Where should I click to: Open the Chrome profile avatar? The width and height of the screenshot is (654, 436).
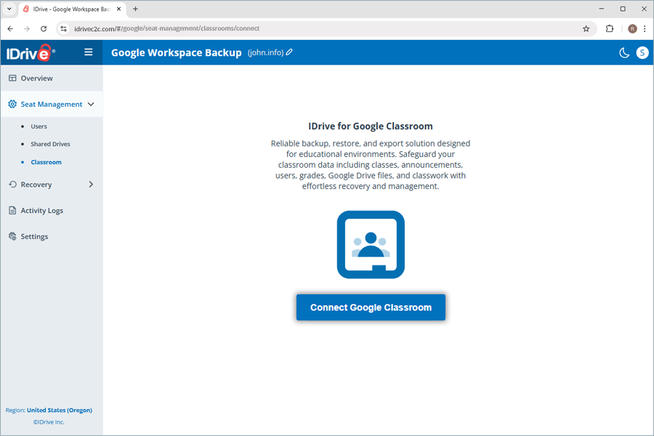[x=632, y=28]
